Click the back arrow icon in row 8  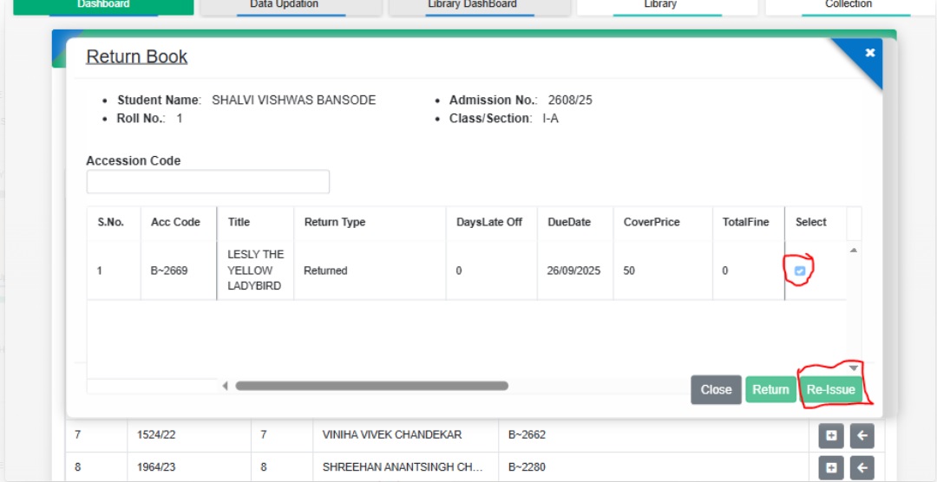[x=861, y=468]
